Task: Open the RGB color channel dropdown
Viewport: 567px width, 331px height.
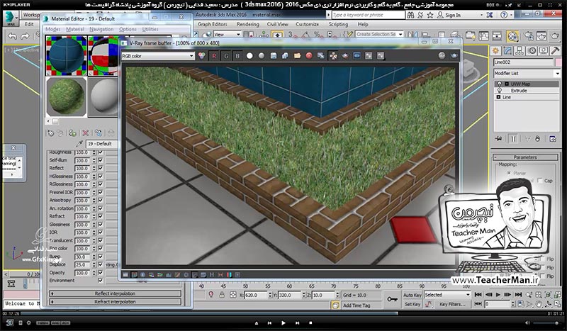Action: click(158, 56)
